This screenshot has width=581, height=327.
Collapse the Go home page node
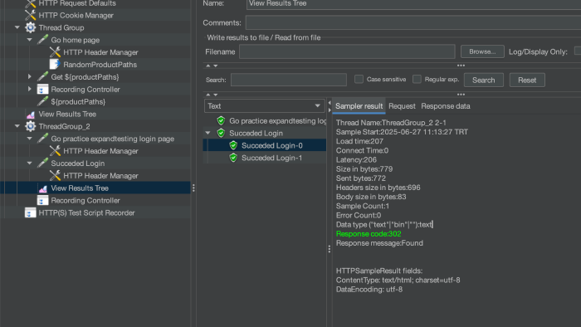pos(30,40)
